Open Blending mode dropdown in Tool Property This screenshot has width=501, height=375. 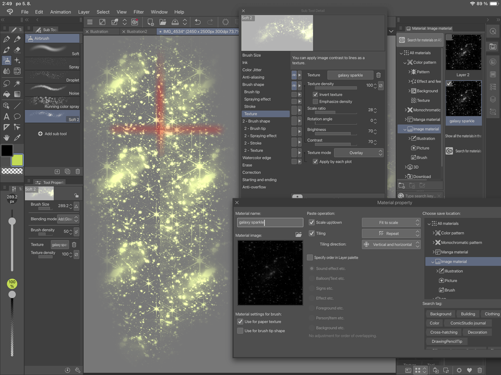click(x=68, y=219)
